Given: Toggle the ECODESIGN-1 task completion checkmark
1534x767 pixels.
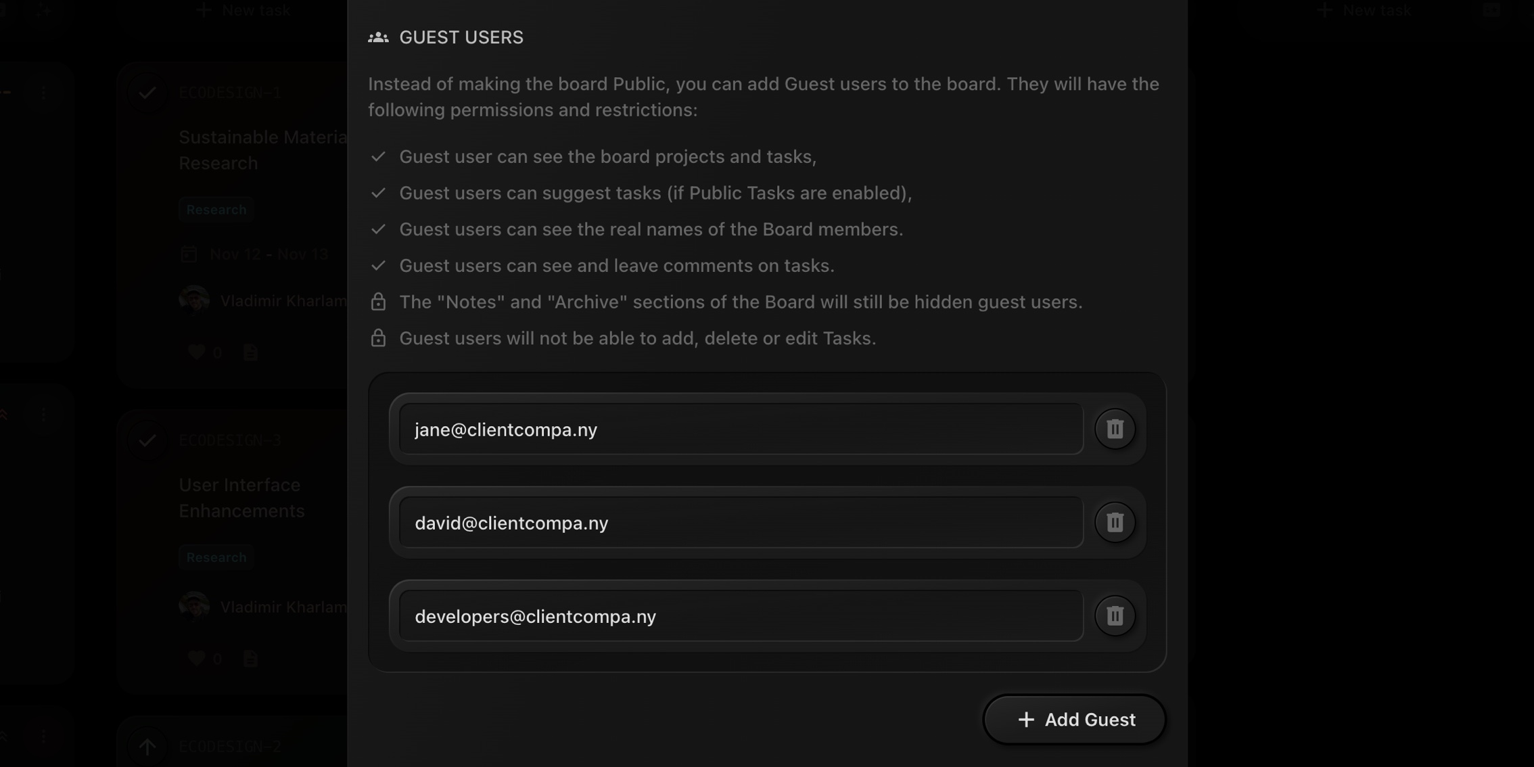Looking at the screenshot, I should (x=147, y=93).
